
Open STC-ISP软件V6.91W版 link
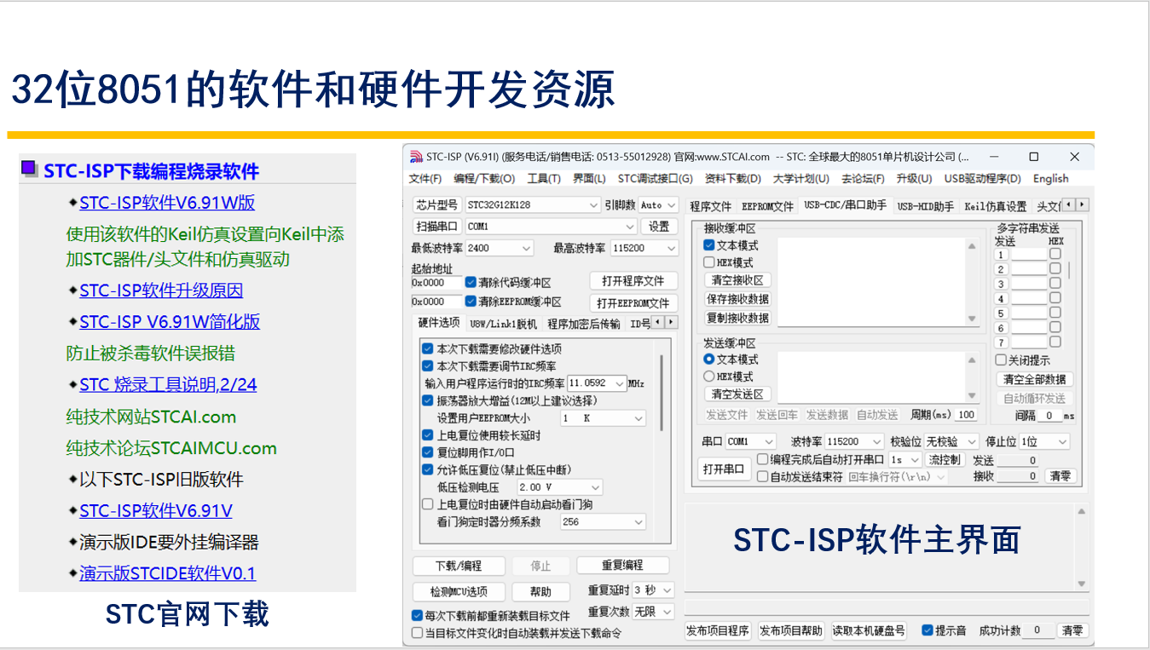pos(167,203)
